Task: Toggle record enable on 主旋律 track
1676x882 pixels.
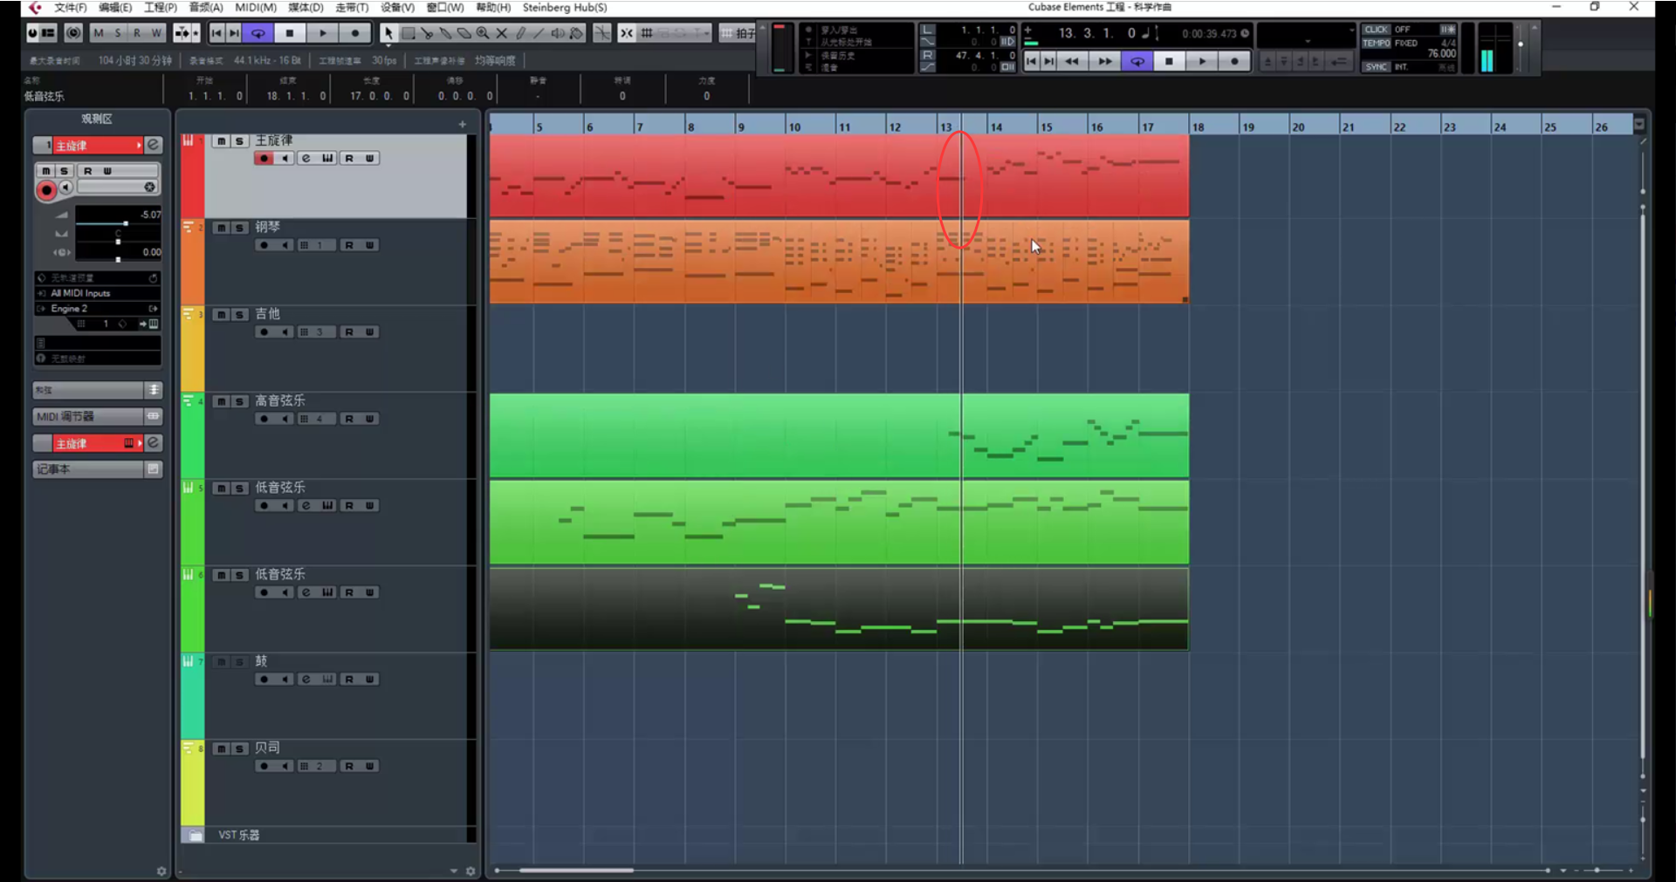Action: click(264, 158)
